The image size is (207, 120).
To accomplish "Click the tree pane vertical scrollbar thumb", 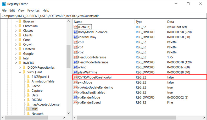I will (69, 56).
